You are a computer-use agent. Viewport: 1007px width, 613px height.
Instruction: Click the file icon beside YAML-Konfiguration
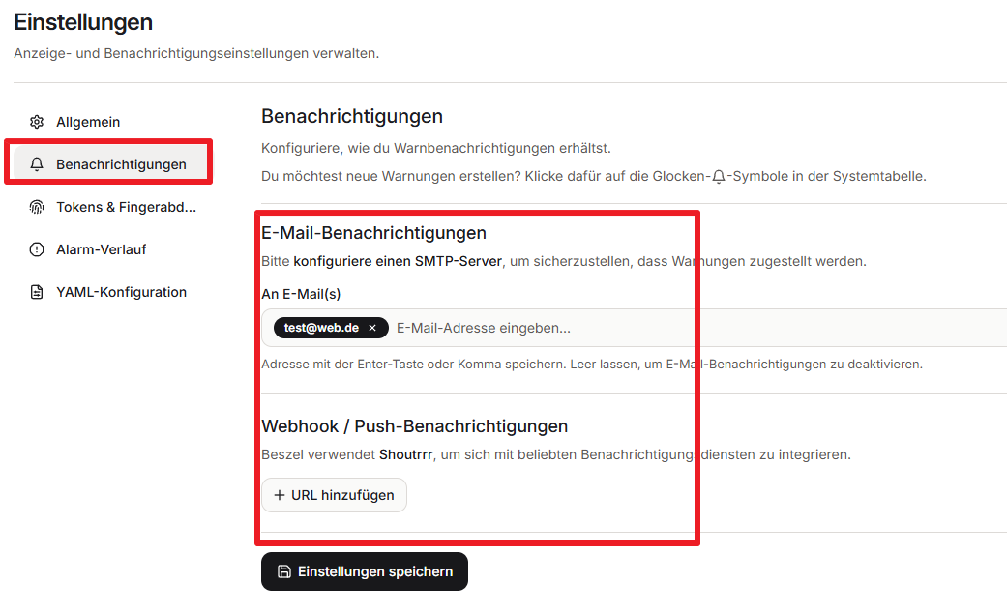(37, 292)
